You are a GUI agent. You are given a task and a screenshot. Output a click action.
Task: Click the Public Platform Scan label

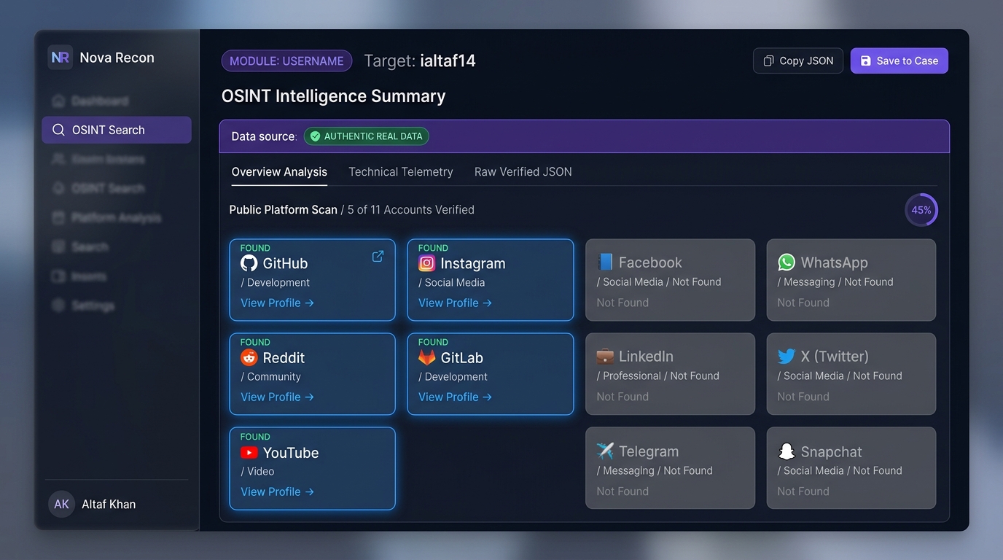pyautogui.click(x=284, y=210)
